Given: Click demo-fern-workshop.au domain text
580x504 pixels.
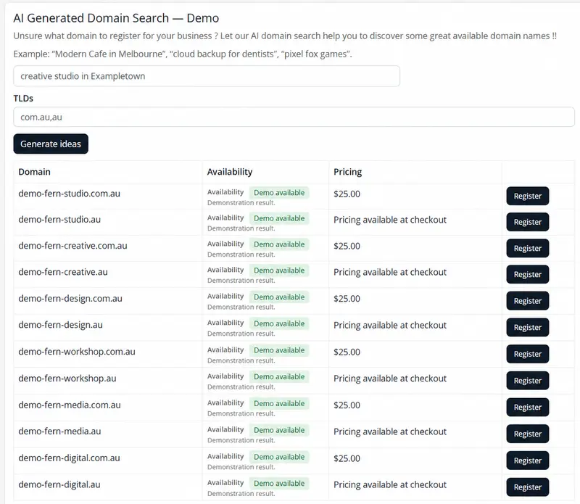Looking at the screenshot, I should [x=67, y=379].
